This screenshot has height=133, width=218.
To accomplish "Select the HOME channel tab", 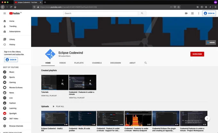I will click(48, 63).
